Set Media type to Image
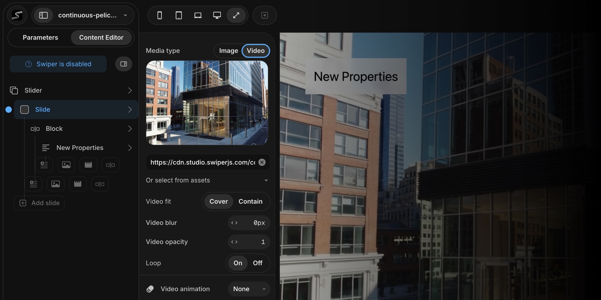The width and height of the screenshot is (601, 300). [x=228, y=51]
